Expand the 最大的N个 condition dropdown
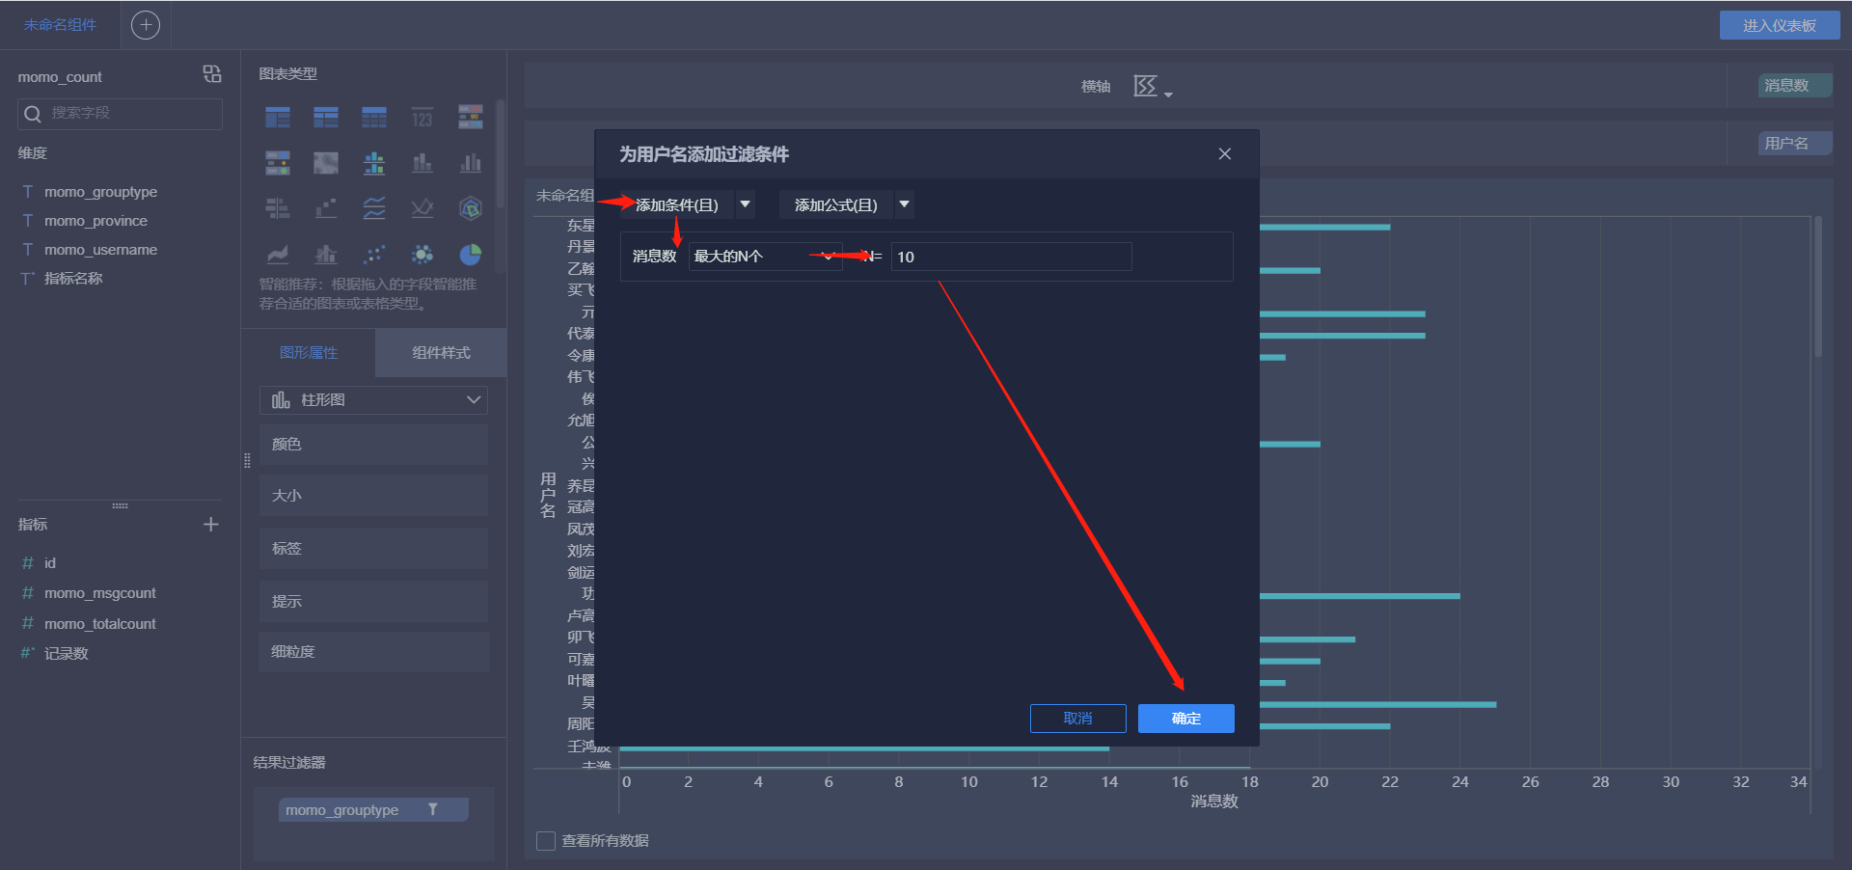The image size is (1852, 870). [x=766, y=257]
